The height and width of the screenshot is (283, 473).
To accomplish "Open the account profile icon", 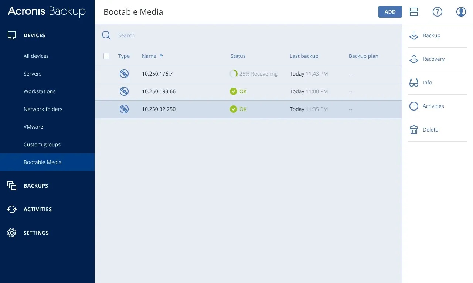I will (x=461, y=11).
